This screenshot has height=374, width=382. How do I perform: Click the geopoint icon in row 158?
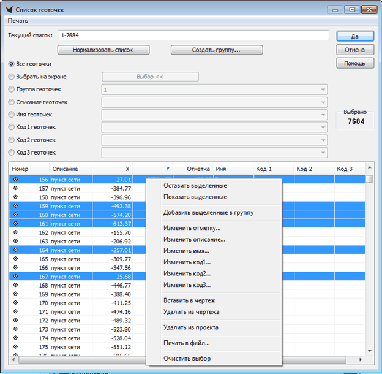16,197
